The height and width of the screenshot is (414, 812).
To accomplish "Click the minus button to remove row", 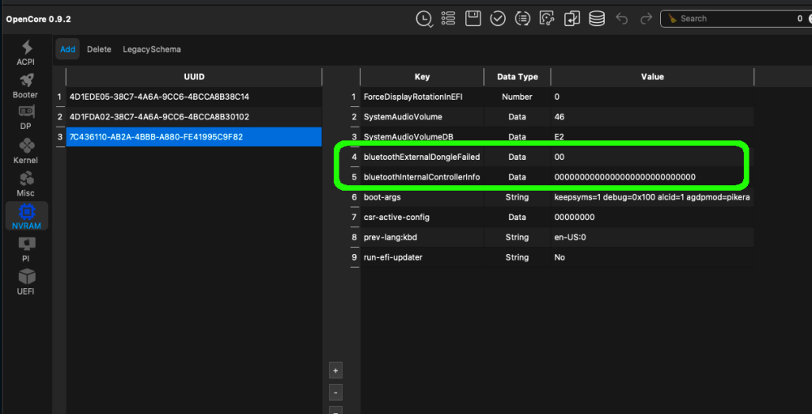I will 335,393.
